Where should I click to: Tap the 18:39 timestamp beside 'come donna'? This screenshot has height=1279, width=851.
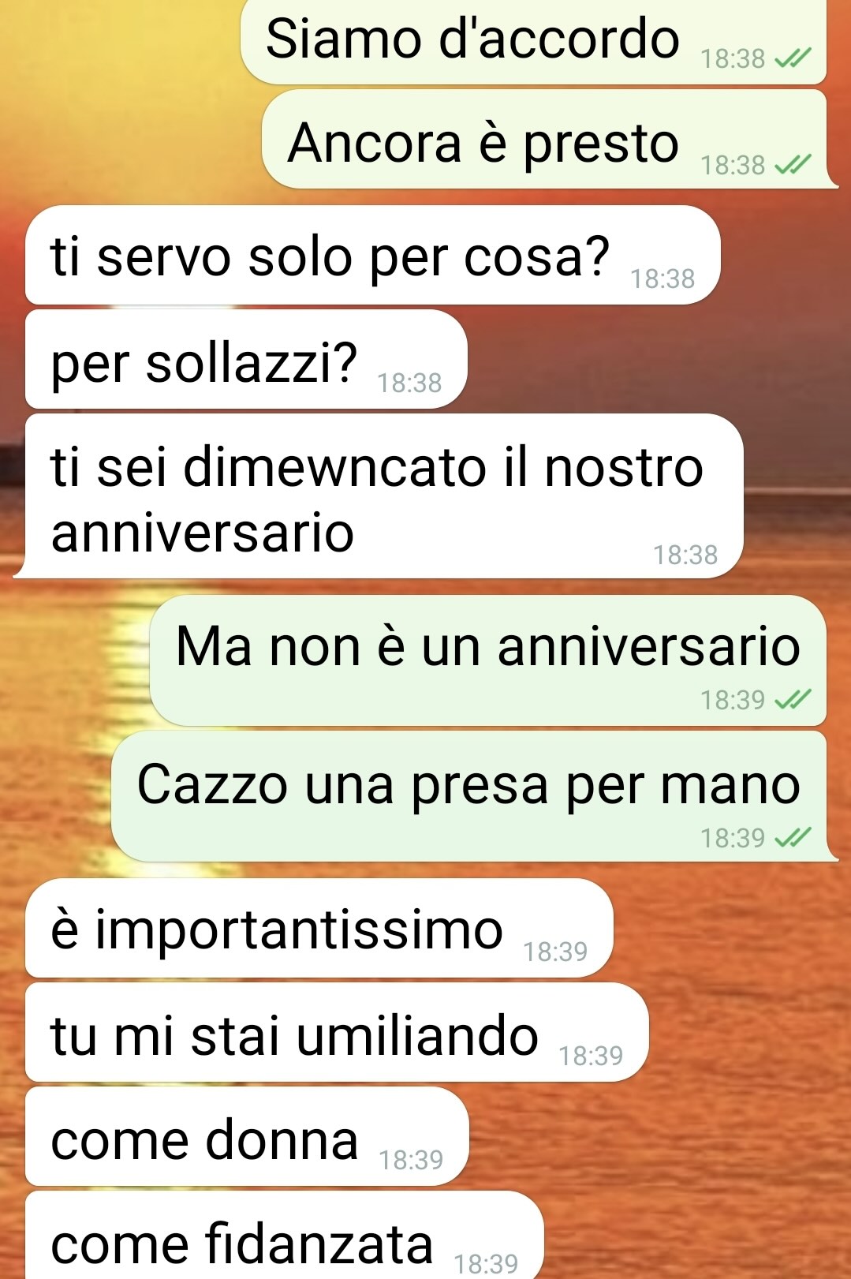[x=411, y=1160]
